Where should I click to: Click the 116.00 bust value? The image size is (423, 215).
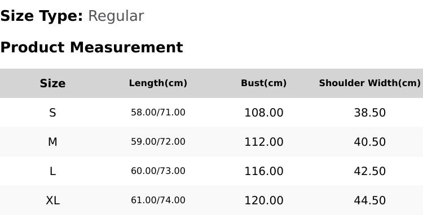(x=263, y=171)
